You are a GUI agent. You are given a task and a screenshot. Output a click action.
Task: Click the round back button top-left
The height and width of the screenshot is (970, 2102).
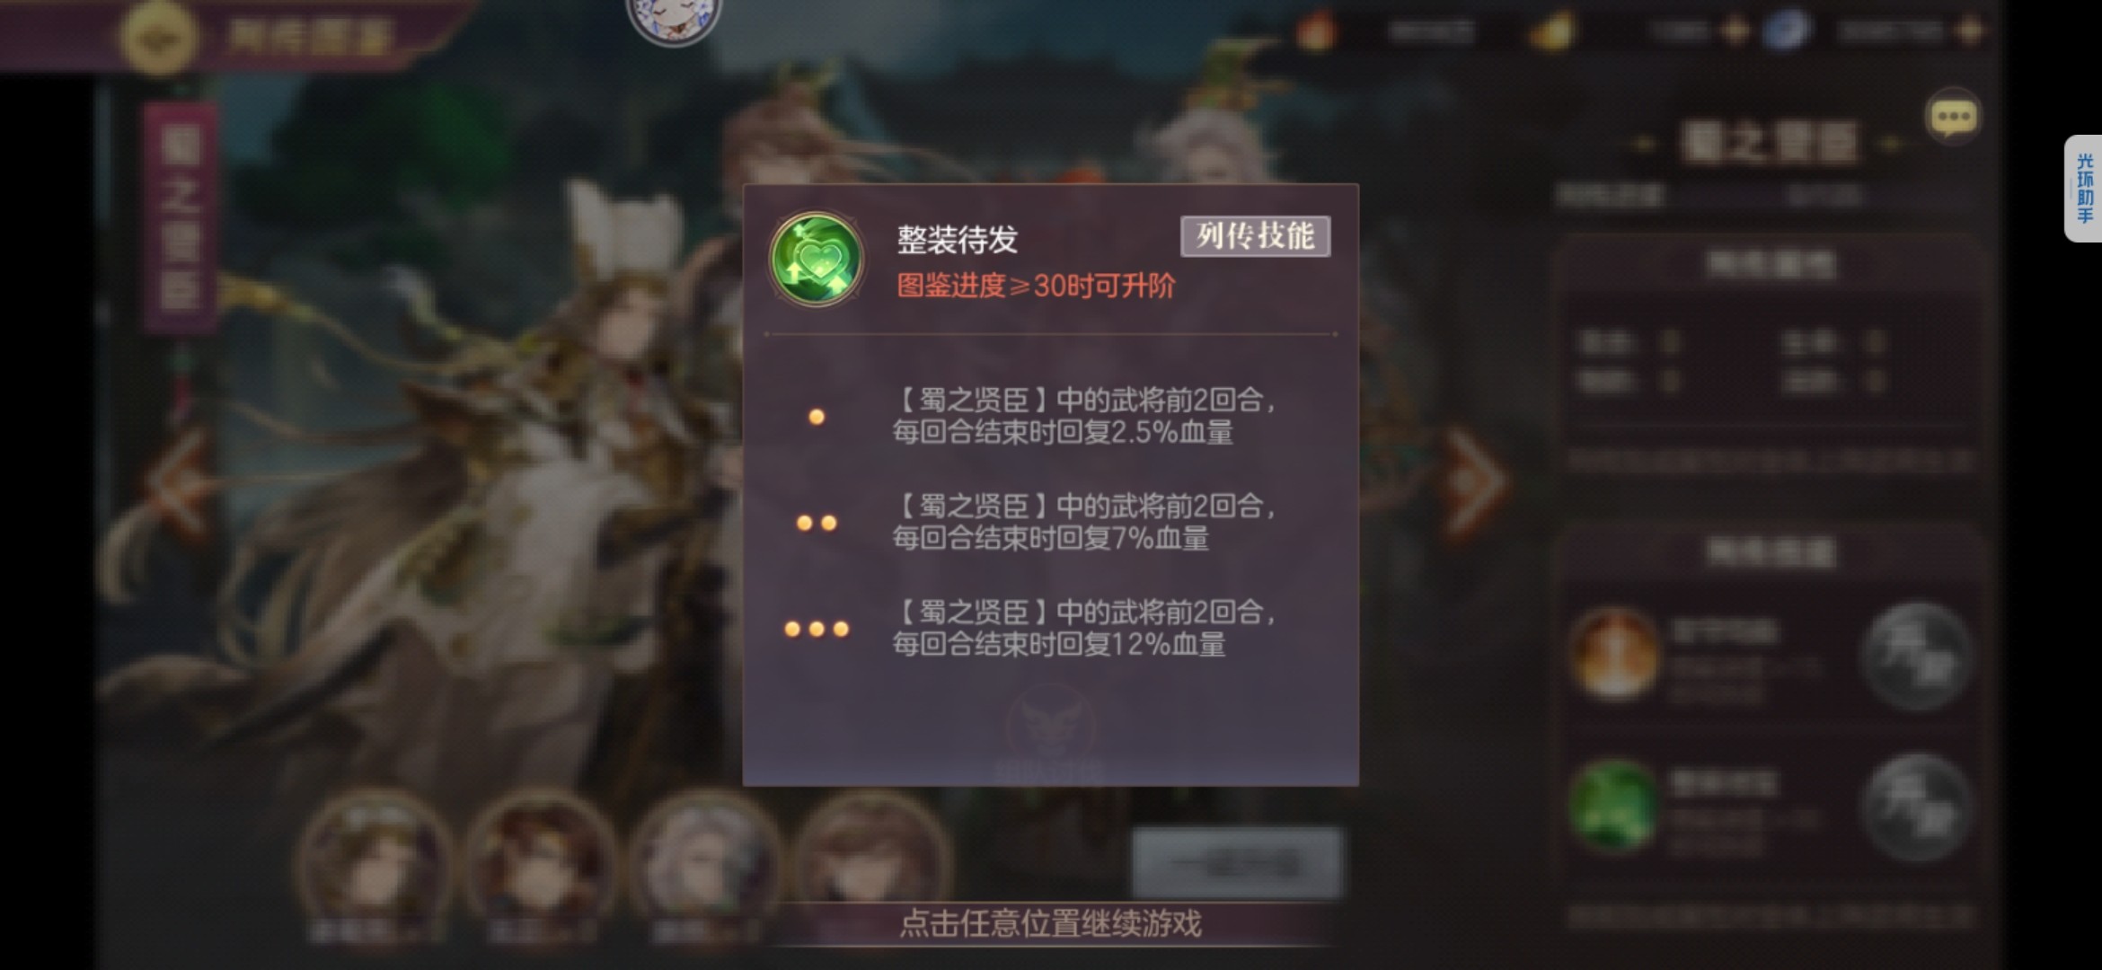(x=158, y=37)
